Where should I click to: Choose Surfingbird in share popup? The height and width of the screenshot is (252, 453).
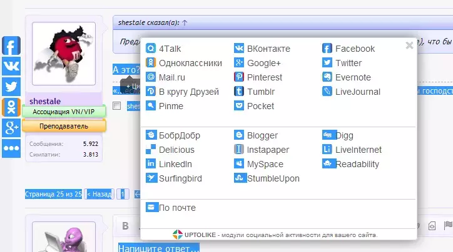click(x=174, y=178)
